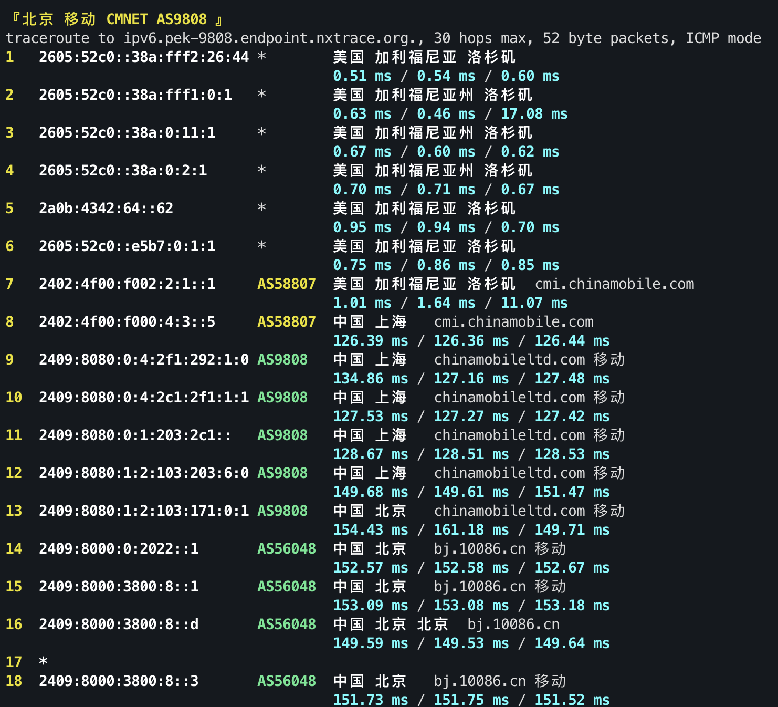778x707 pixels.
Task: Select hop number 13 in the trace
Action: coord(14,511)
